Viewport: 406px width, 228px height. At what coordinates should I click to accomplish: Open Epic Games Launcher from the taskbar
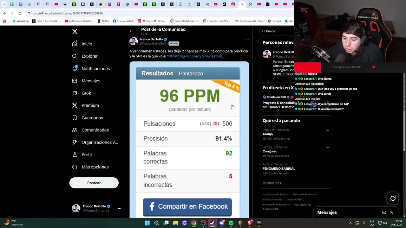pyautogui.click(x=259, y=223)
